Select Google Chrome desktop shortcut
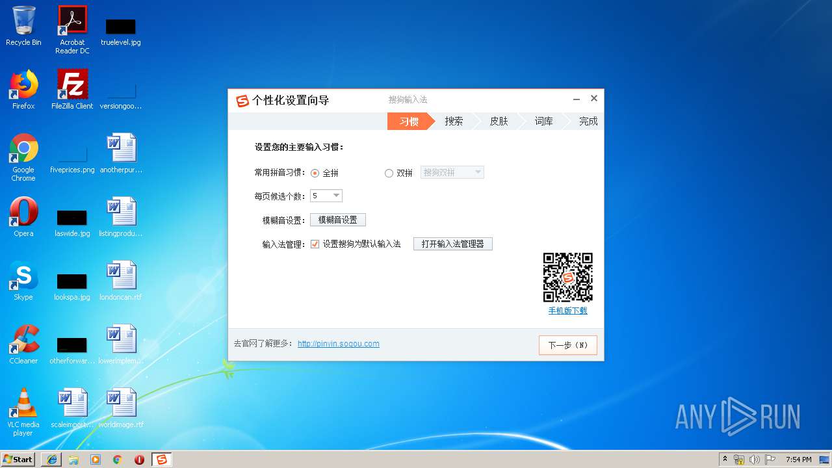 [23, 157]
